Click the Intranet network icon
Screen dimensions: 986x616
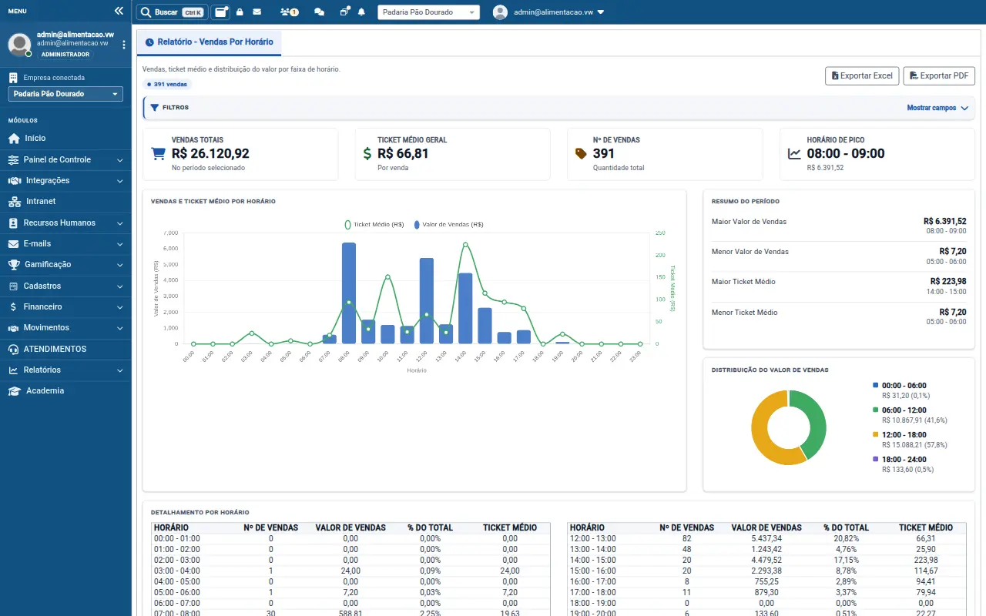14,202
